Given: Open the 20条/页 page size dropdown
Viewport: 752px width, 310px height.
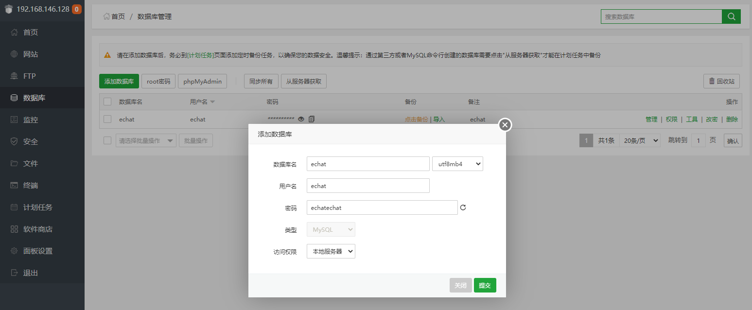Looking at the screenshot, I should (641, 140).
